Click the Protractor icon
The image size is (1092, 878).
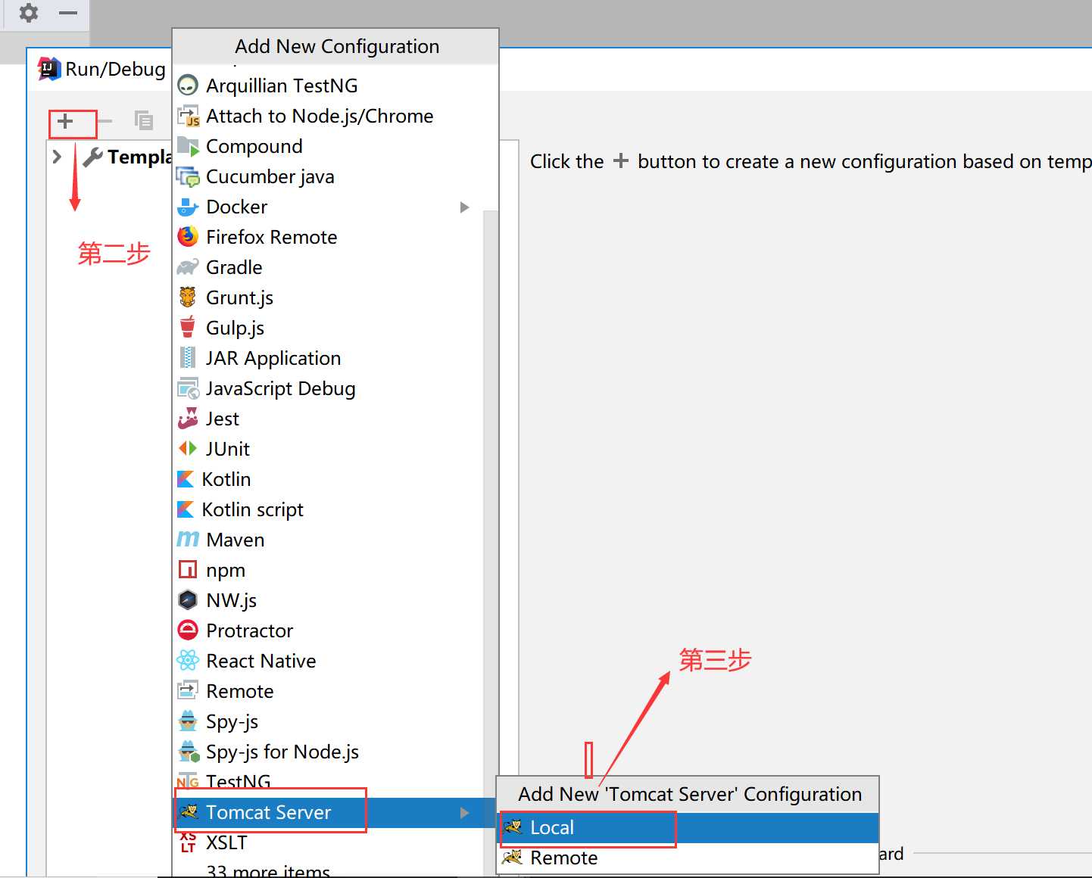[188, 630]
